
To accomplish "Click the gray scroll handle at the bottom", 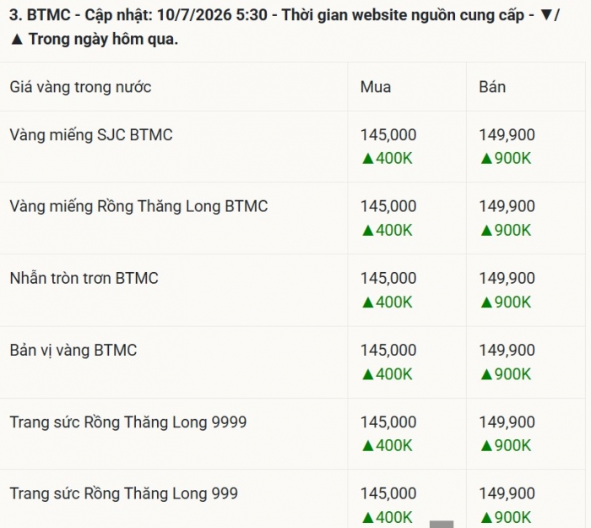I will point(442,525).
